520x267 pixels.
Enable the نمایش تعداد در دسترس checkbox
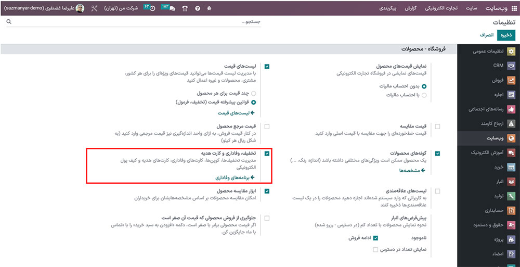pyautogui.click(x=375, y=249)
